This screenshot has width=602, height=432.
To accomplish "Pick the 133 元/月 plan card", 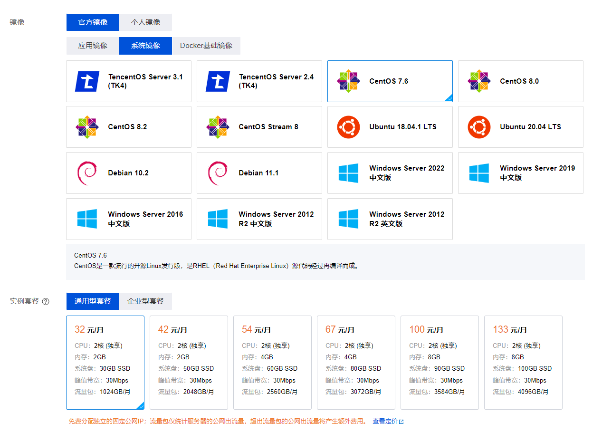I will coord(523,362).
